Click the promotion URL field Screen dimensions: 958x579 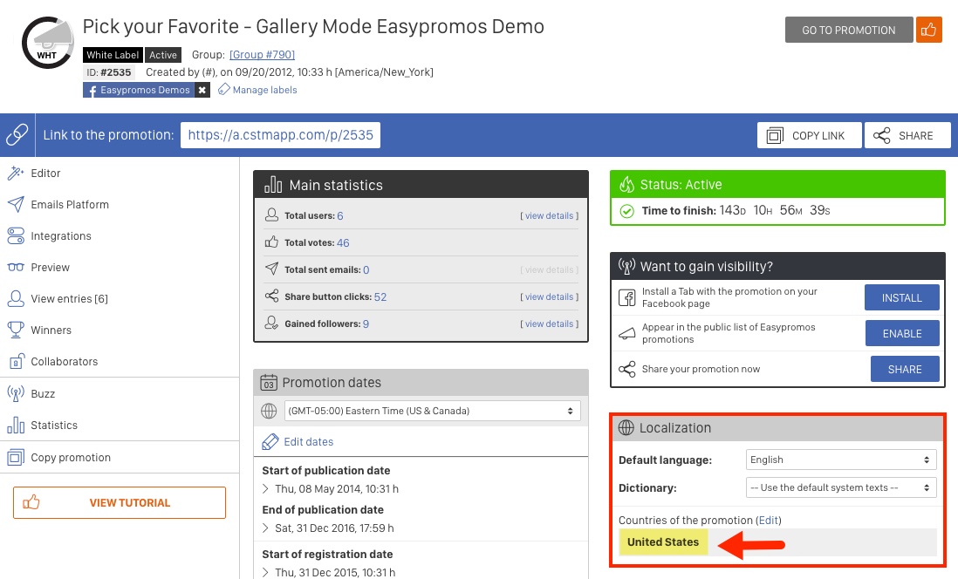[280, 135]
